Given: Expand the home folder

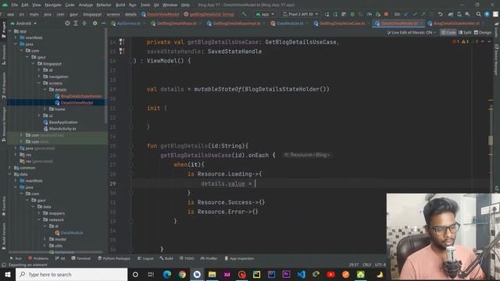Looking at the screenshot, I should pos(45,109).
